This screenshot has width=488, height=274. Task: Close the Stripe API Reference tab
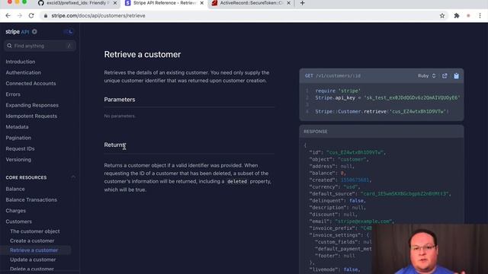click(x=201, y=3)
